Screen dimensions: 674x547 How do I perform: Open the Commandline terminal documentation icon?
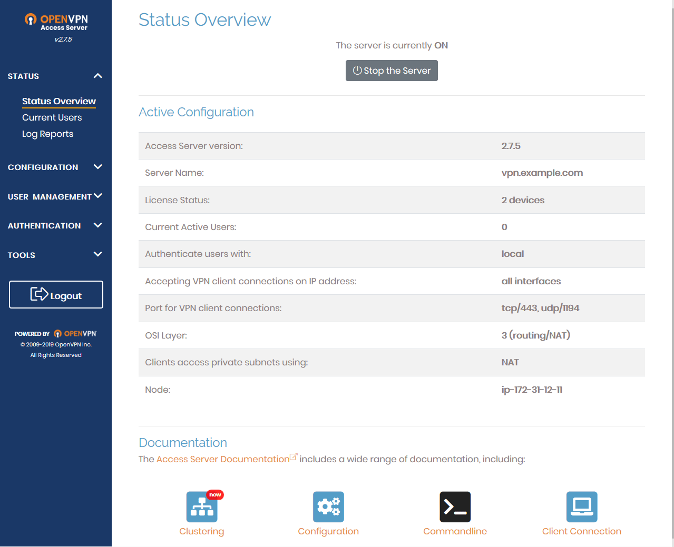tap(455, 506)
